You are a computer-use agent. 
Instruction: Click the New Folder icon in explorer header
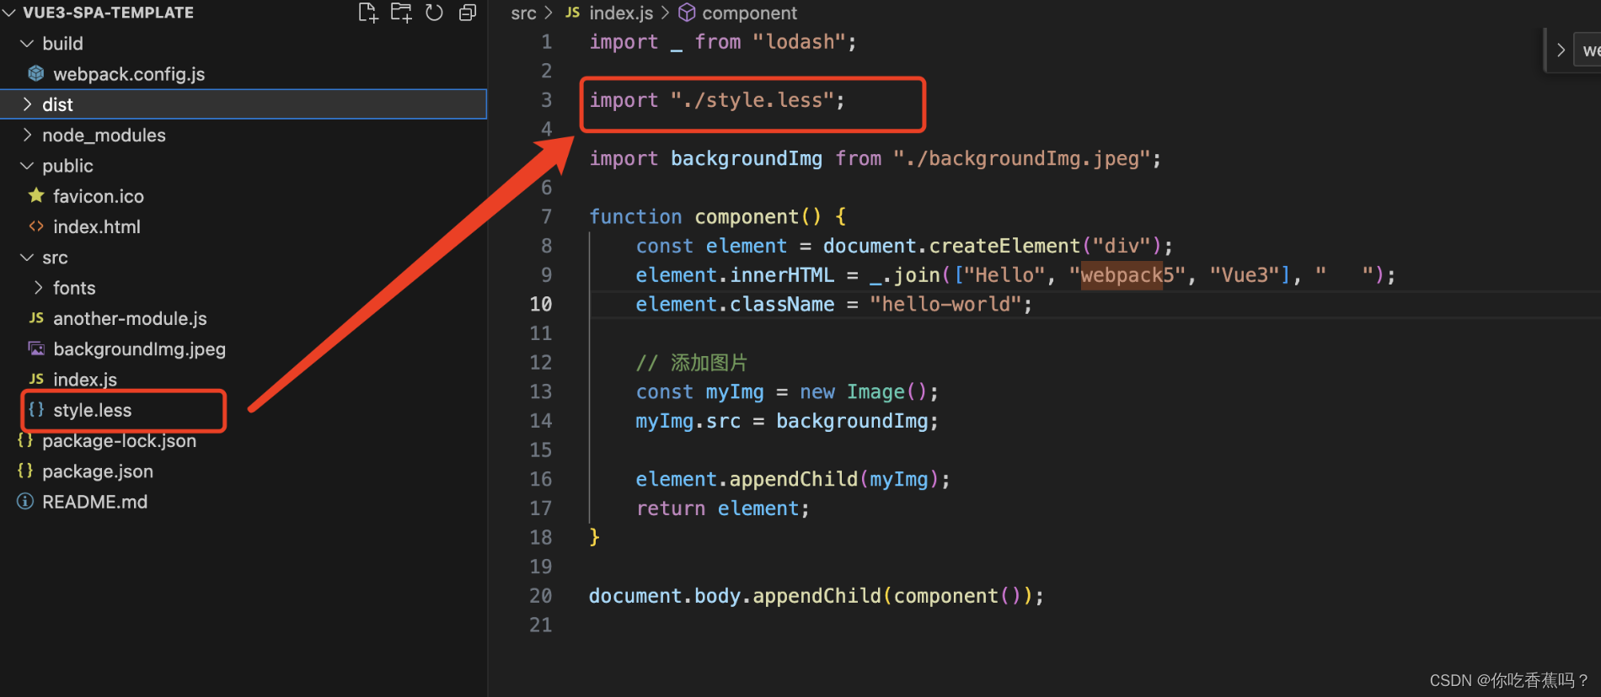point(401,13)
